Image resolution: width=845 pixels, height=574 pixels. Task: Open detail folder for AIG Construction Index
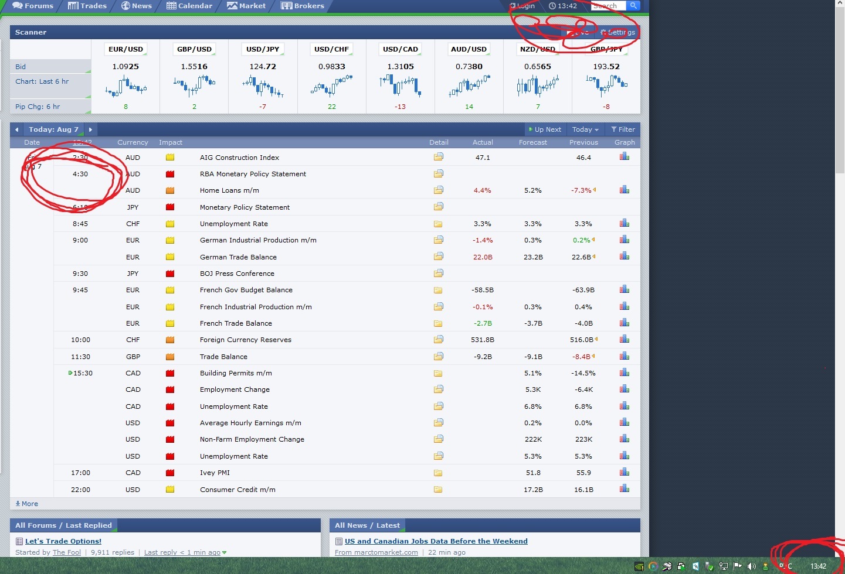[x=438, y=157]
